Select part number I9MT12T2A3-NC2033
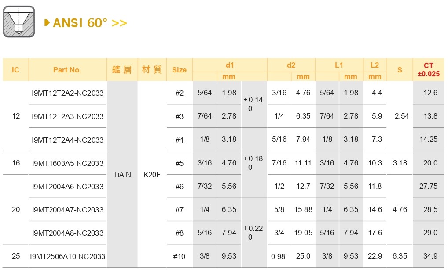The width and height of the screenshot is (448, 273). [x=67, y=116]
